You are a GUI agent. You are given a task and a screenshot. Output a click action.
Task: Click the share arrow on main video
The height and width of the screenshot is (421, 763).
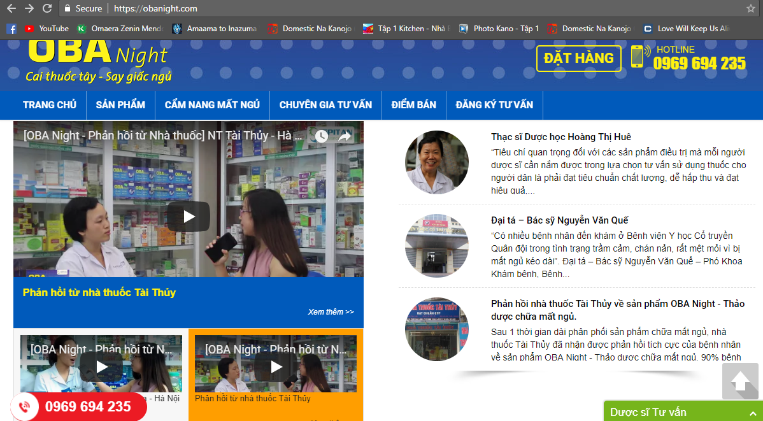point(345,136)
